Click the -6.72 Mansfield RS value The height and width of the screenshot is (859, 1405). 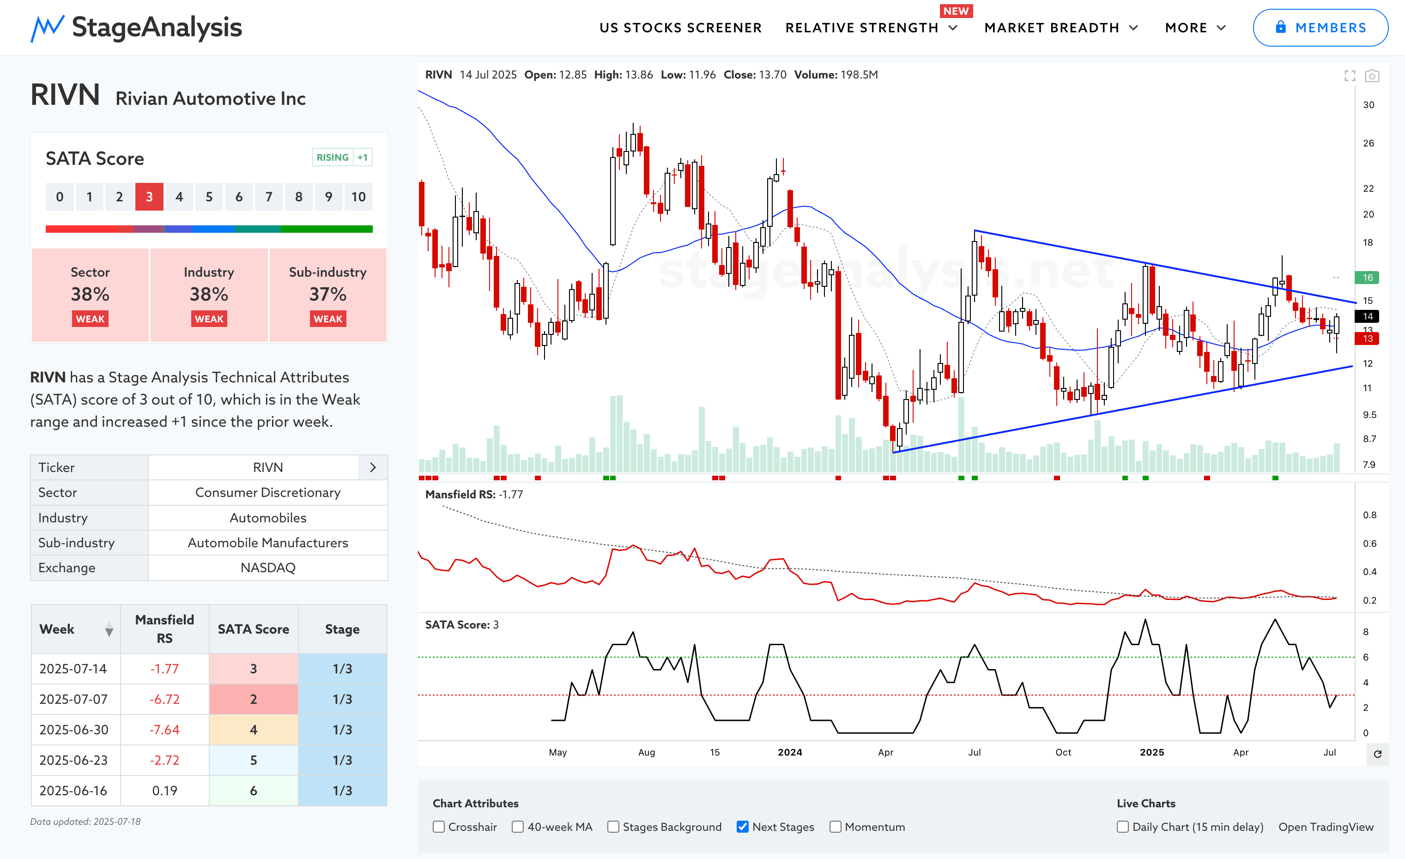[x=164, y=699]
